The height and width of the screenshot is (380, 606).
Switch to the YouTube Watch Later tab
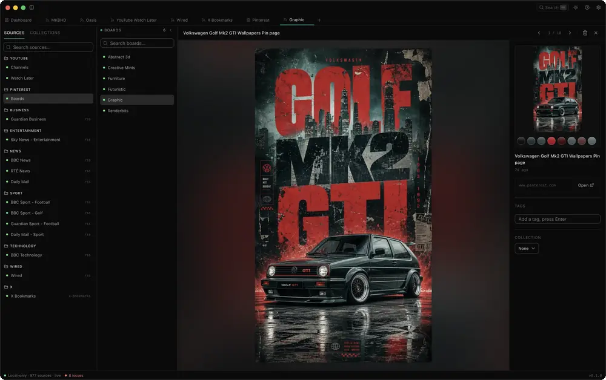point(133,20)
